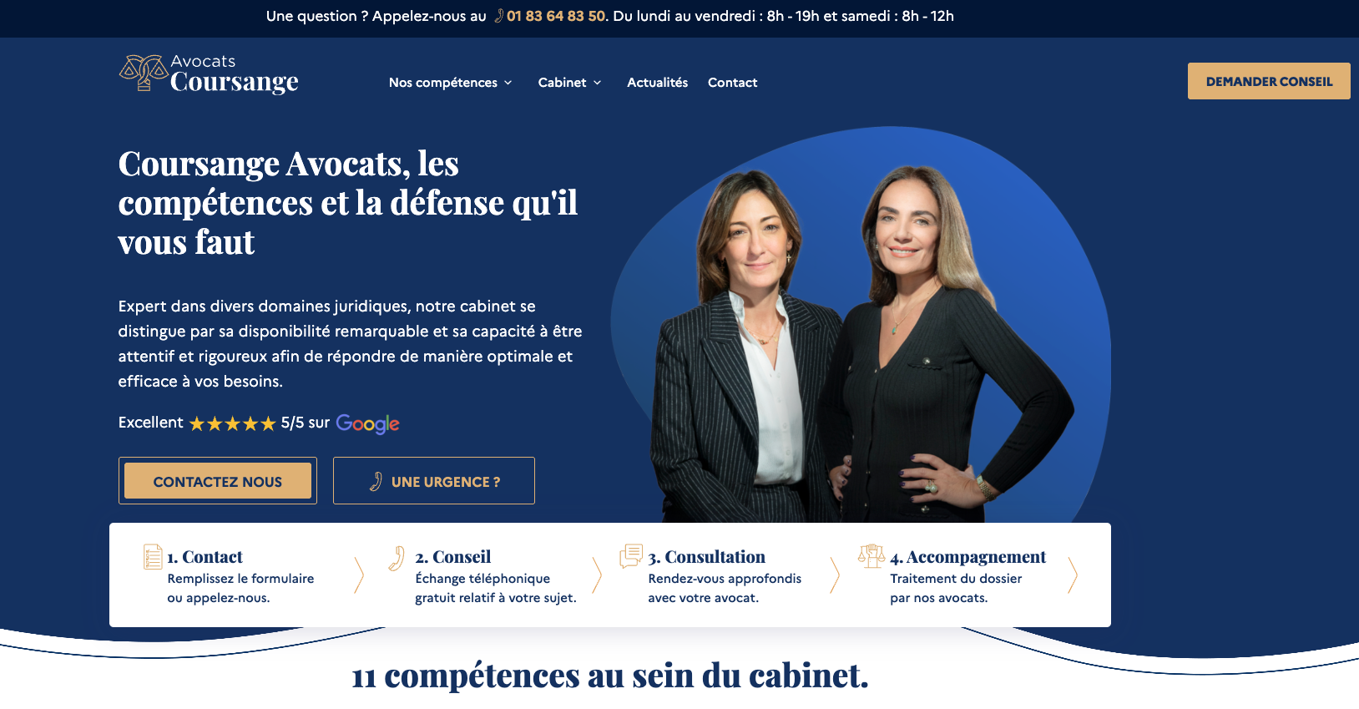1359x709 pixels.
Task: Open the Contact menu item
Action: click(733, 83)
